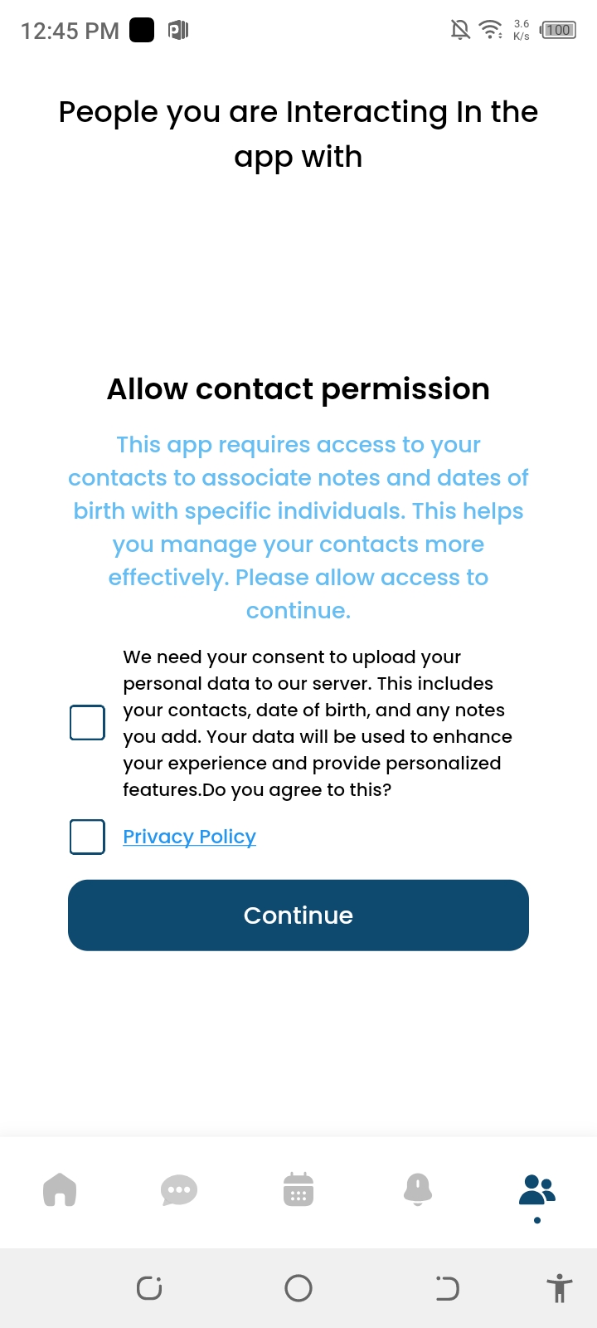
Task: Tap the battery level indicator
Action: pos(558,31)
